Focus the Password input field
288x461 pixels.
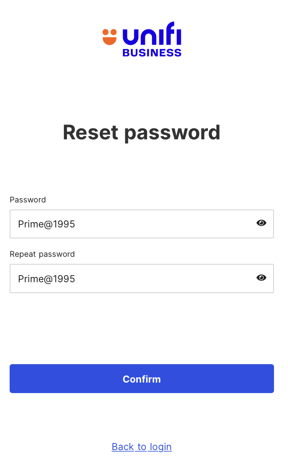tap(131, 224)
